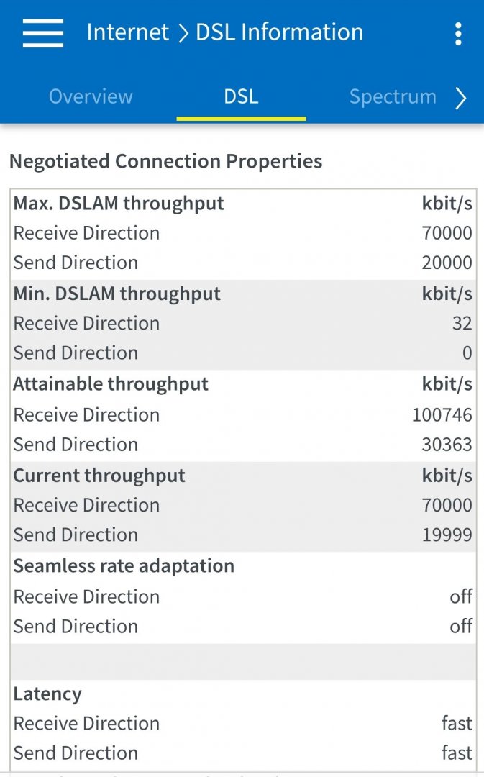Click the Latency section label

47,694
